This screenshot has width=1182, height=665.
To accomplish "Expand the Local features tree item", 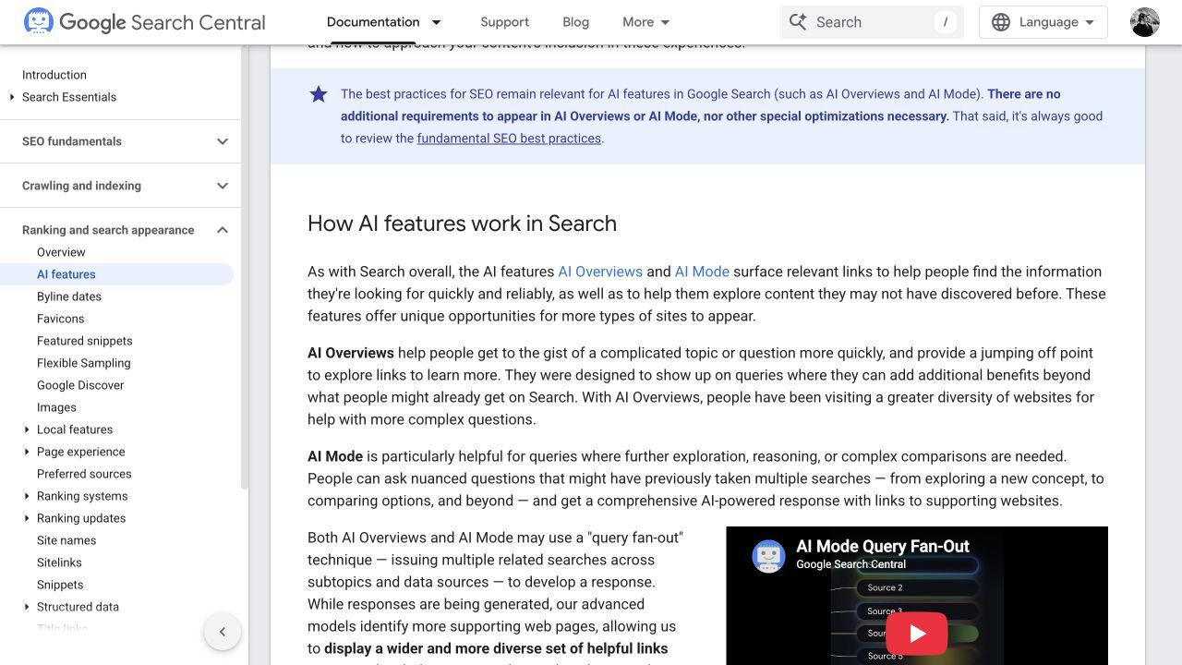I will (27, 429).
